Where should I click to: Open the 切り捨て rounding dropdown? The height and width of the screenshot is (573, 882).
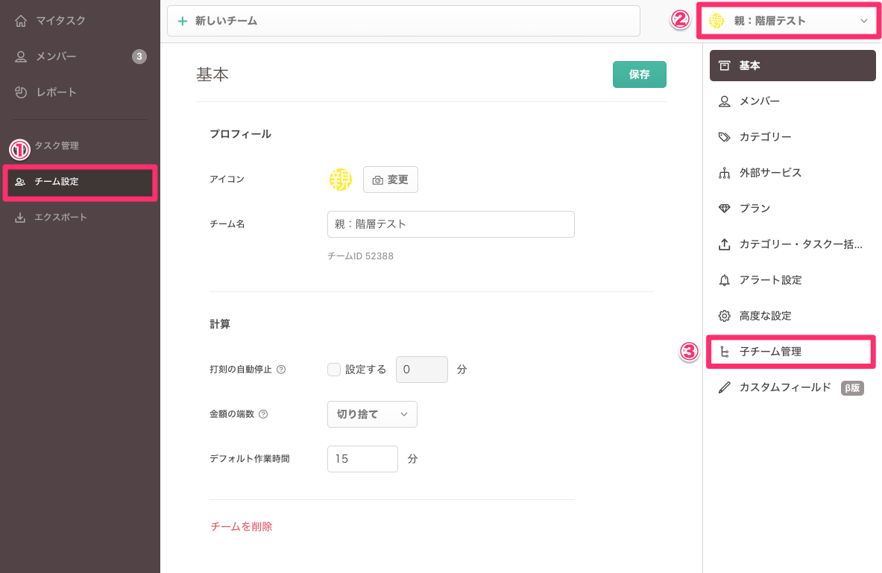[x=372, y=414]
